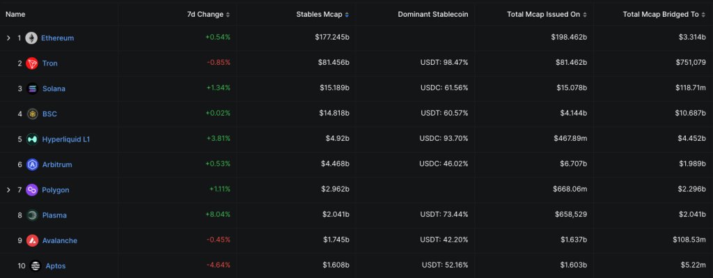Screen dimensions: 713x278
Task: Open the Polygon chain link
Action: click(56, 190)
